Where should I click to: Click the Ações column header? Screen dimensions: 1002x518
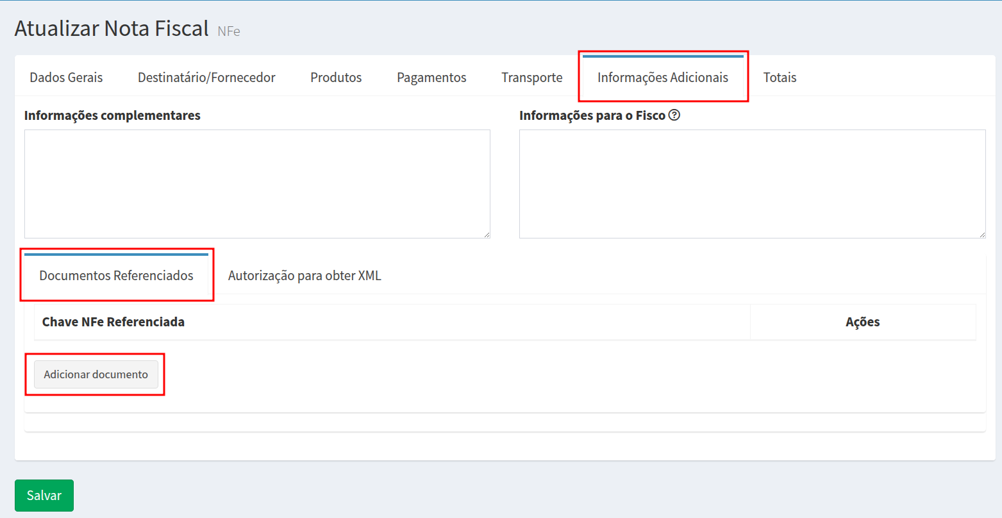pyautogui.click(x=862, y=322)
